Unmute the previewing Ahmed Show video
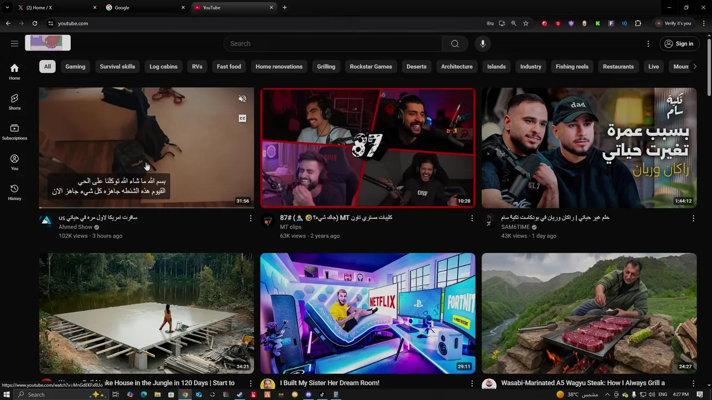This screenshot has width=712, height=400. (x=242, y=99)
